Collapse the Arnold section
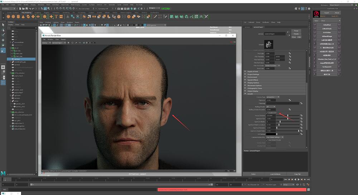The height and width of the screenshot is (195, 358). coord(246,94)
